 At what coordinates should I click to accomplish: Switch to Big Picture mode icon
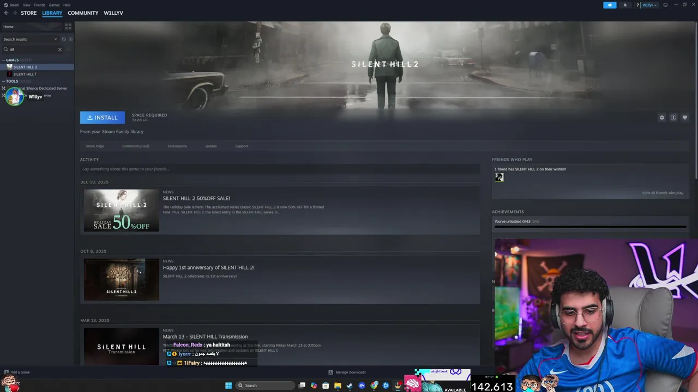pyautogui.click(x=665, y=5)
